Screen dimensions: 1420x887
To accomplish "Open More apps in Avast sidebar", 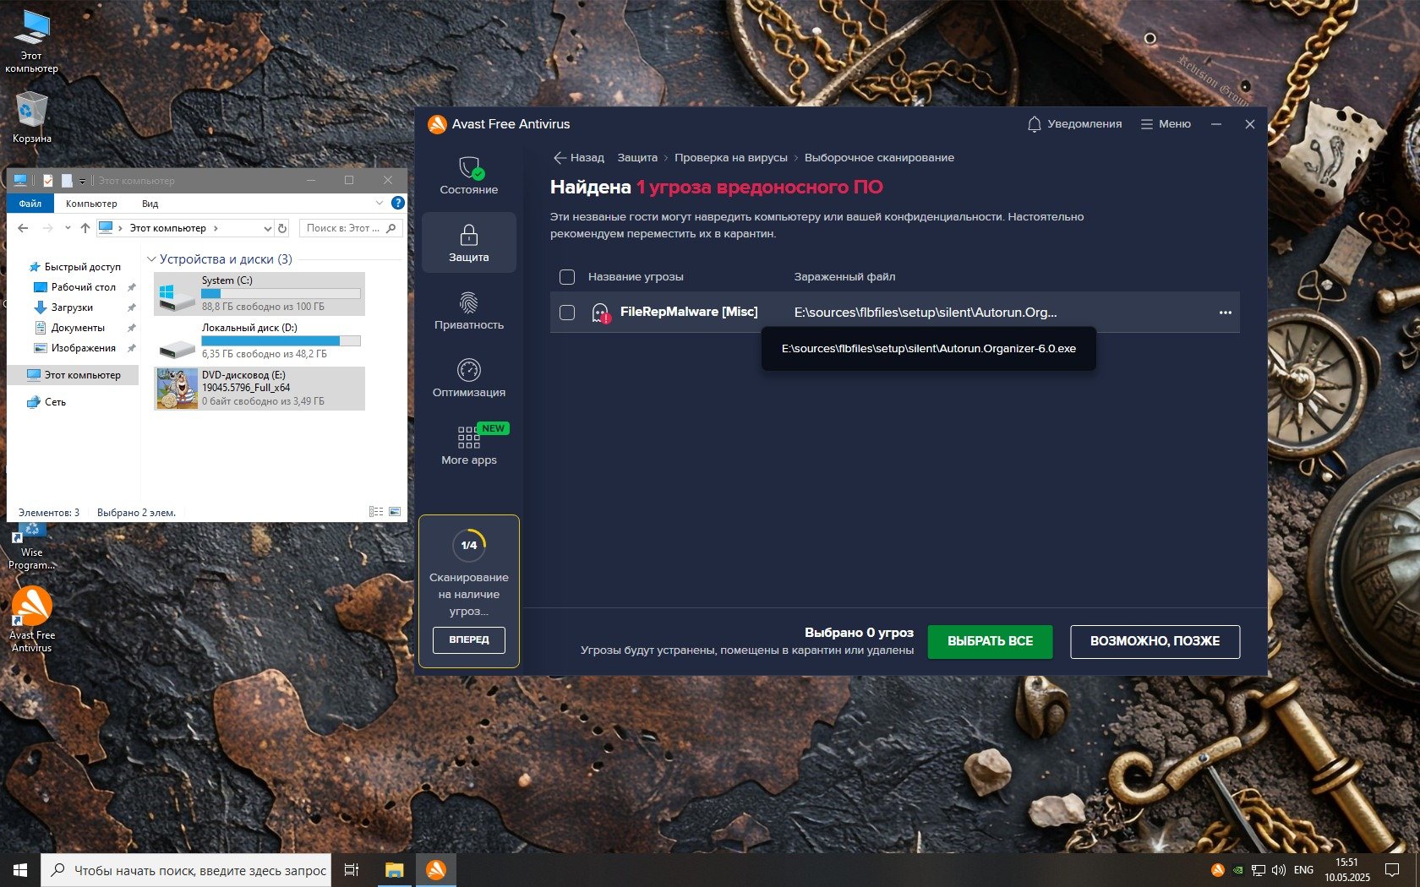I will [469, 445].
